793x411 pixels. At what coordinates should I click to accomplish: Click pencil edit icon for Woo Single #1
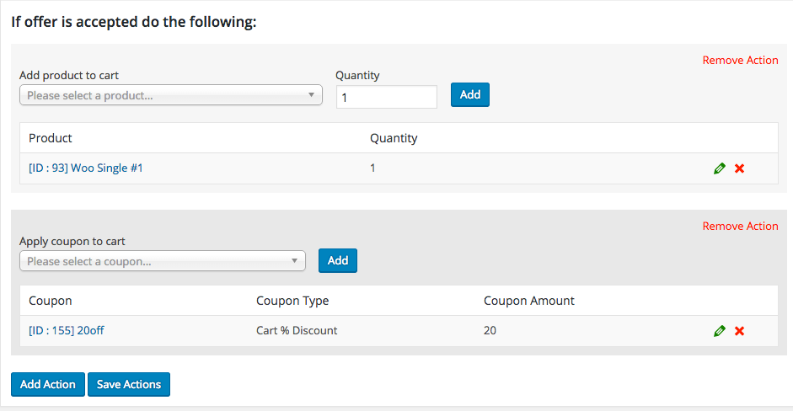click(719, 168)
